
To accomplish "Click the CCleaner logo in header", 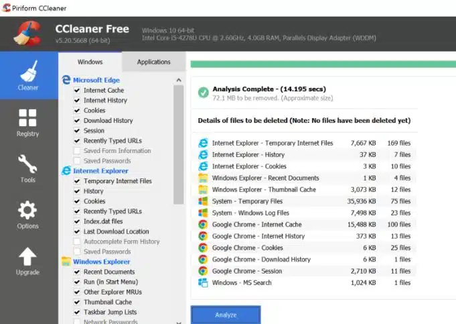I will [27, 34].
